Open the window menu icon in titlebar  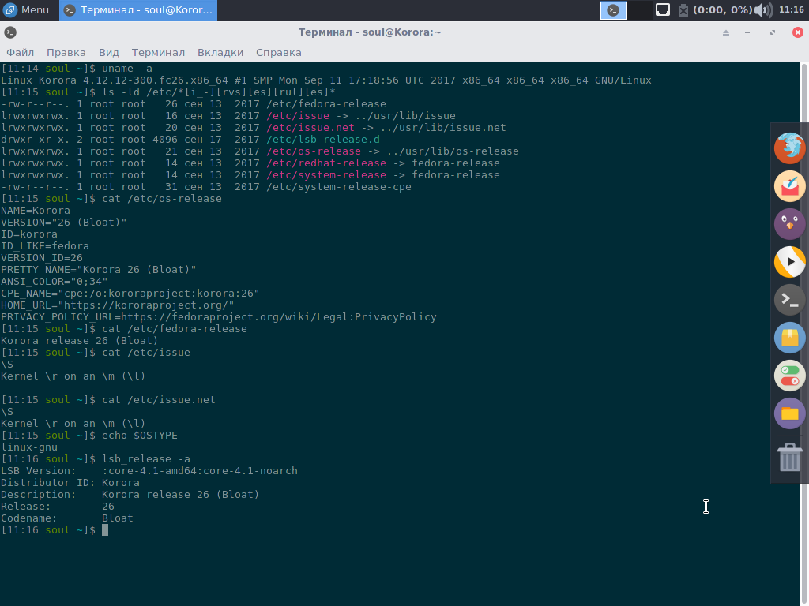pos(10,32)
